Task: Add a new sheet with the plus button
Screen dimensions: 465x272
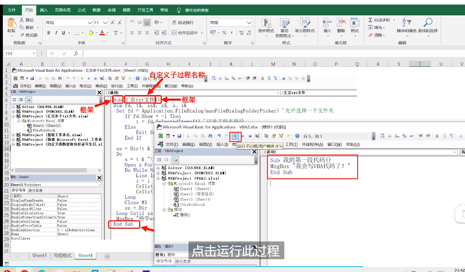Action: tap(108, 256)
